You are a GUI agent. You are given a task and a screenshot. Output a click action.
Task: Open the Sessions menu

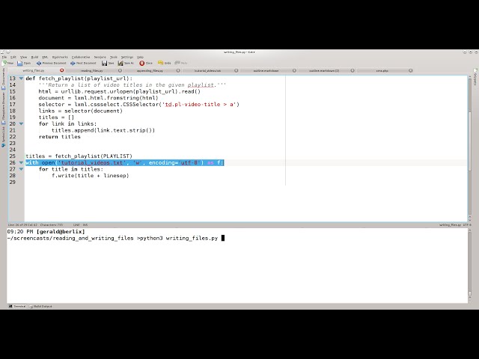point(100,57)
